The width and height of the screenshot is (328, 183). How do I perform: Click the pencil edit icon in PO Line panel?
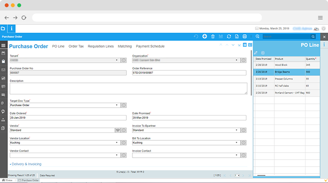[x=255, y=53]
